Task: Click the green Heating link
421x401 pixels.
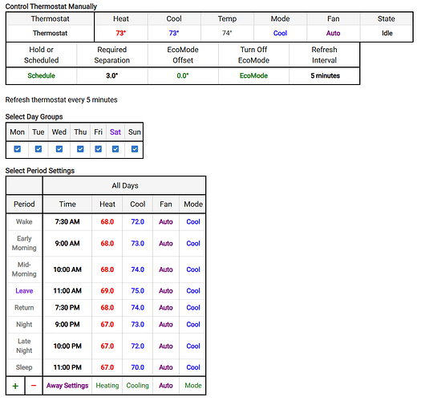Action: click(107, 386)
